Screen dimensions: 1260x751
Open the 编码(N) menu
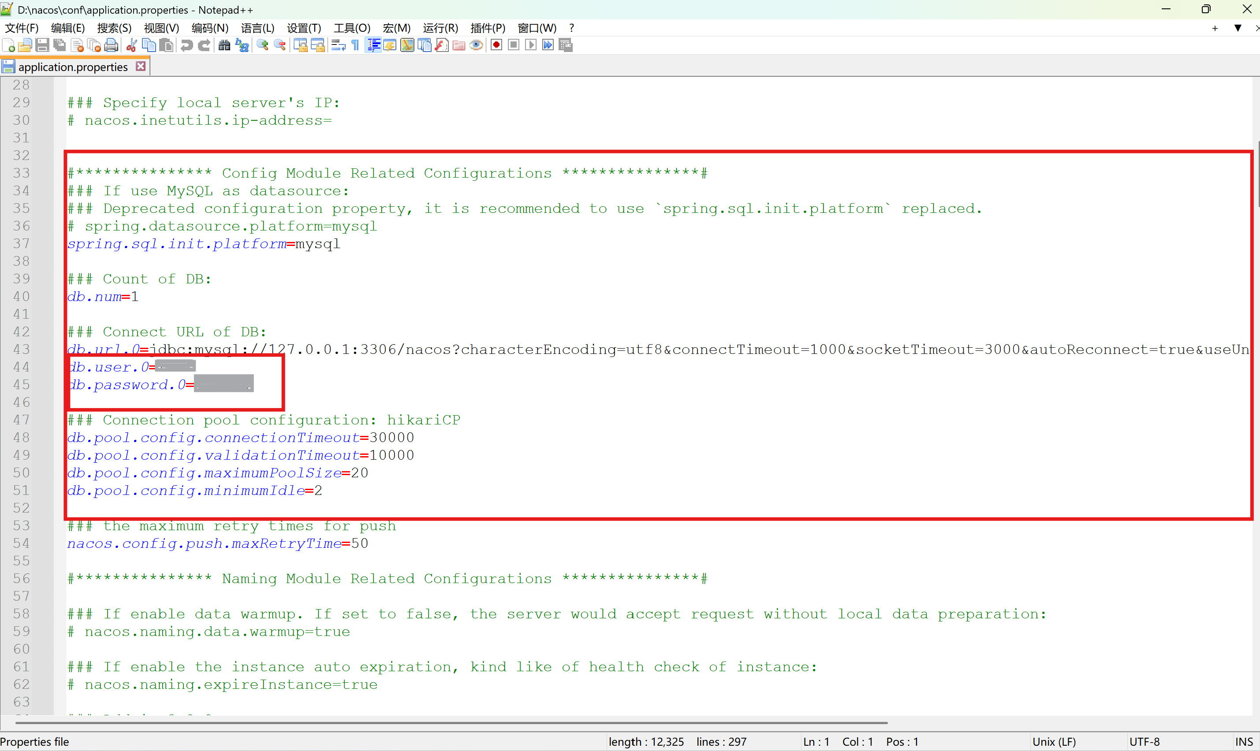(x=209, y=28)
